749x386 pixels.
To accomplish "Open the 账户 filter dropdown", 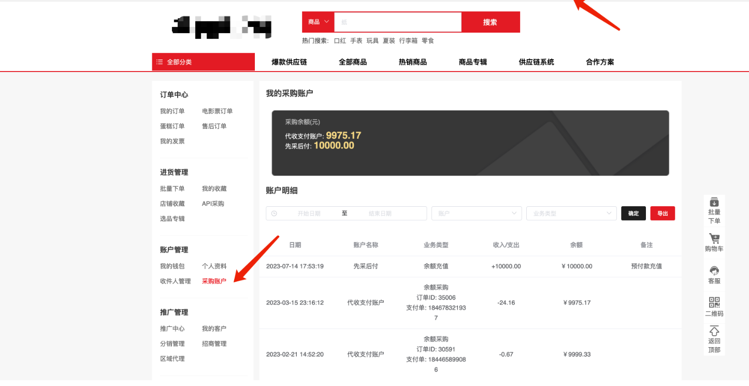I will coord(476,213).
